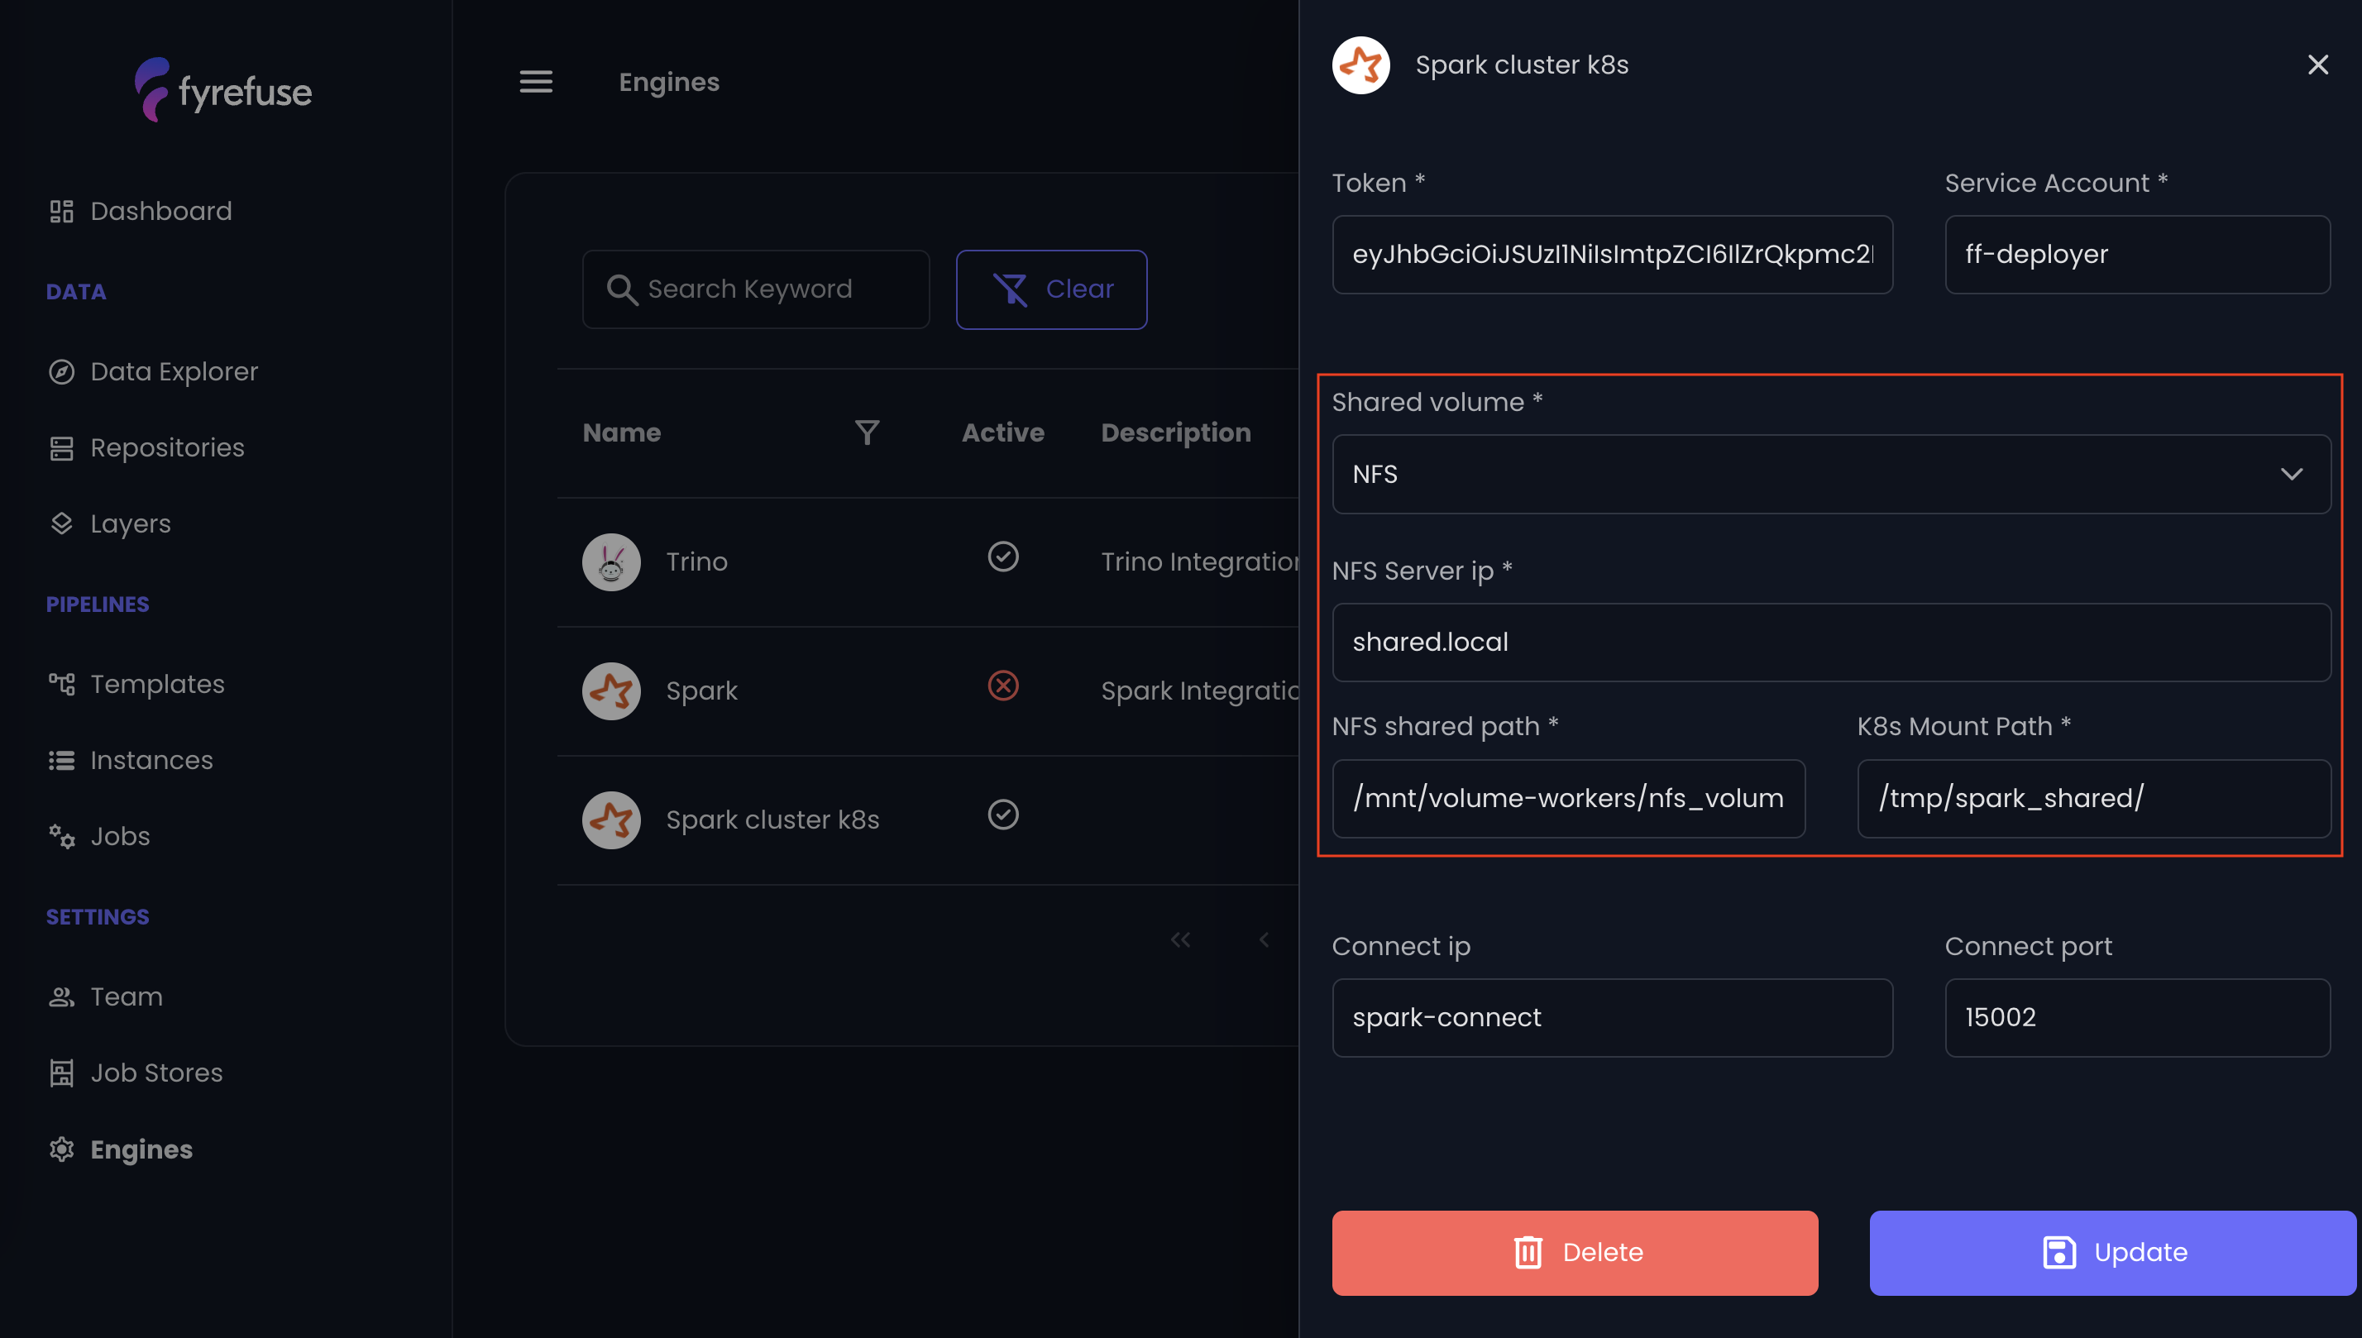Open the Shared volume NFS dropdown
Screen dimensions: 2362x1338
pos(1831,474)
